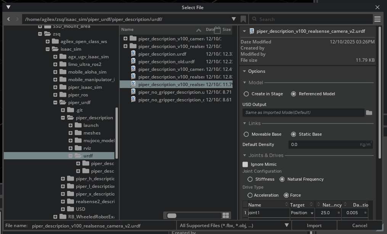The height and width of the screenshot is (234, 387).
Task: Click the URDF icon beside piper_description.urdf
Action: point(133,54)
